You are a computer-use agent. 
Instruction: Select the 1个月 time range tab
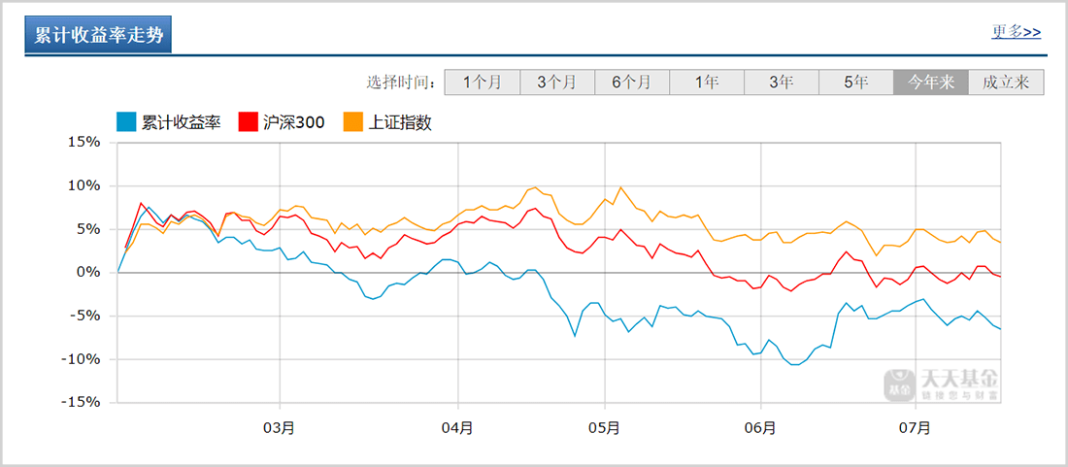[483, 83]
